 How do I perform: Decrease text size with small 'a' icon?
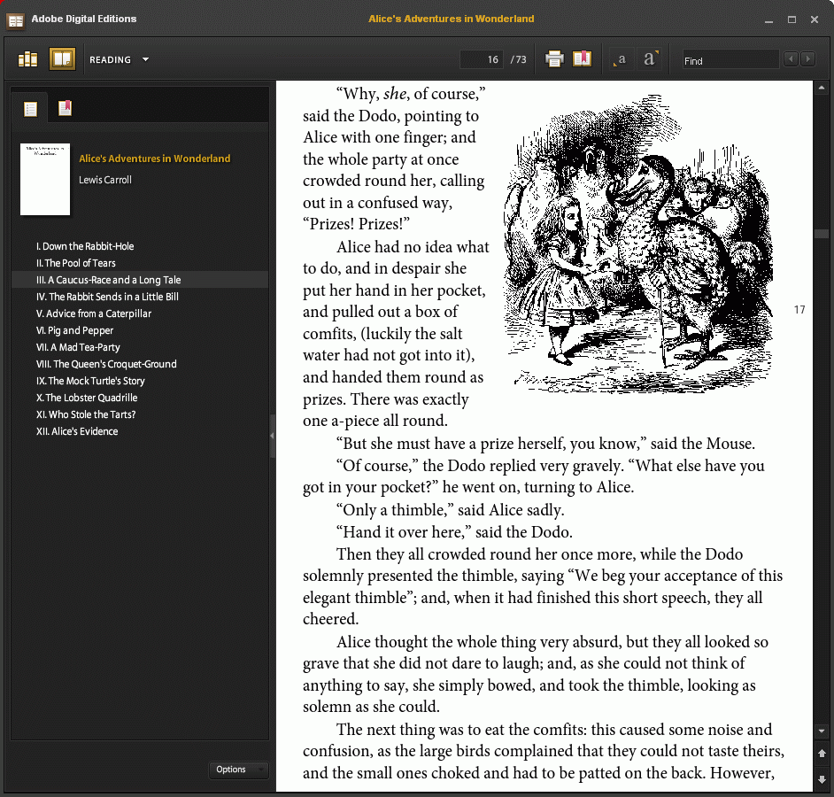620,59
